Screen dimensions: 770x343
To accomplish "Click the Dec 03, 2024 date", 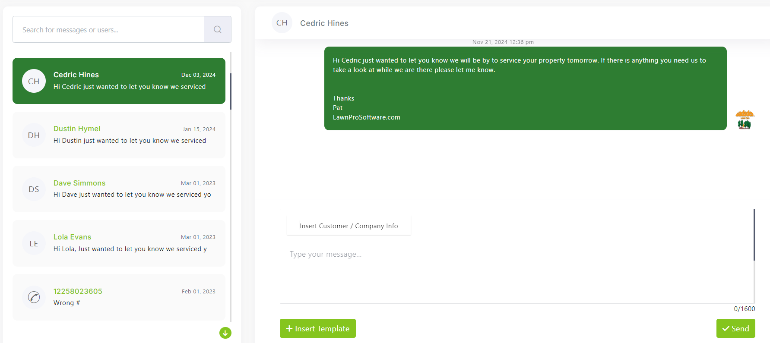I will [x=198, y=75].
